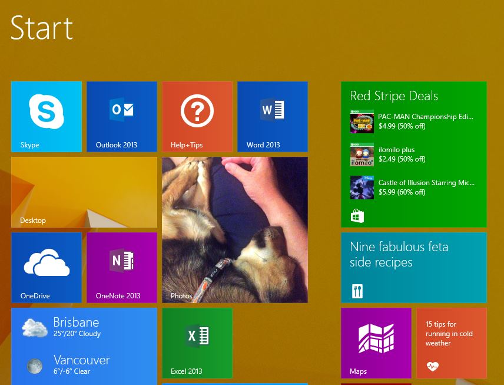504x385 pixels.
Task: Open the Skype tile
Action: tap(47, 117)
